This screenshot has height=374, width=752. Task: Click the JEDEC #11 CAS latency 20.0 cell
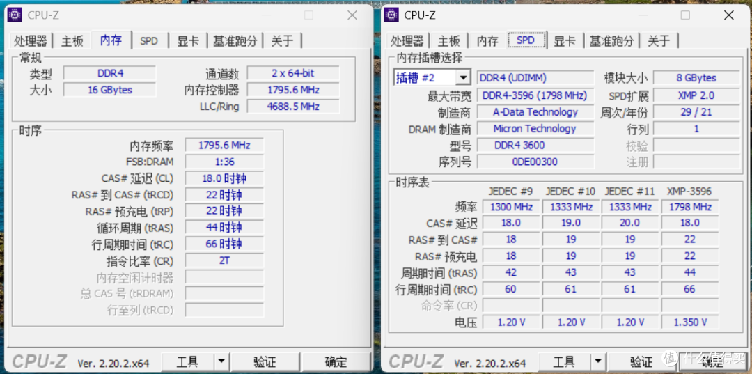629,223
